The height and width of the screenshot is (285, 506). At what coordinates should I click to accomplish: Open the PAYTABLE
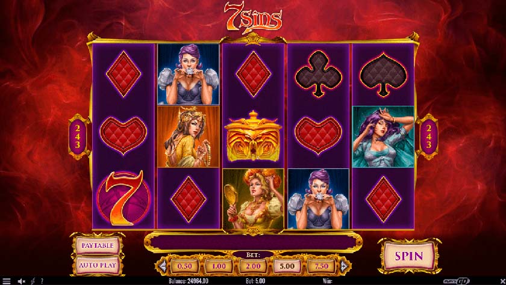[x=98, y=245]
